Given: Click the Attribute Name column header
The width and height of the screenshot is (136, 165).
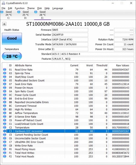Looking at the screenshot, I should pyautogui.click(x=23, y=65).
